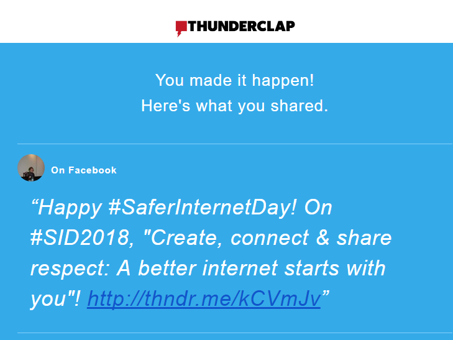Click the word 'Happy' in the quote

[x=70, y=209]
